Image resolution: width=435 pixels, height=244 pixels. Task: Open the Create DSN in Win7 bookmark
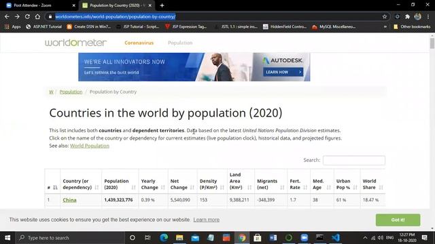pos(89,26)
